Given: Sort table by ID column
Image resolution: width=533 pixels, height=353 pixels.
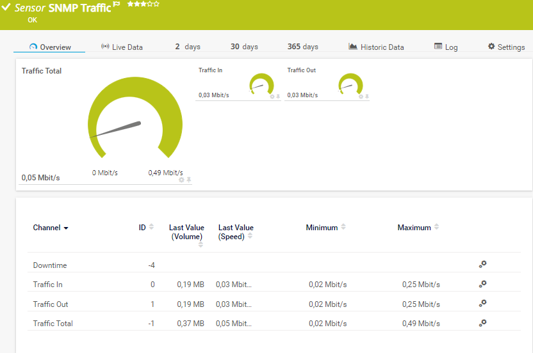Looking at the screenshot, I should click(151, 227).
